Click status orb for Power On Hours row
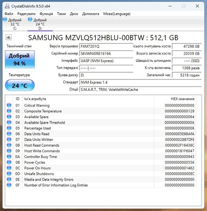207x211 pixels. click(9, 168)
